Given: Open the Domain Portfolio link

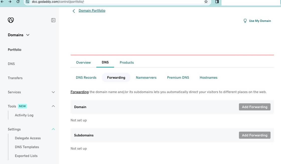Looking at the screenshot, I should point(92,11).
